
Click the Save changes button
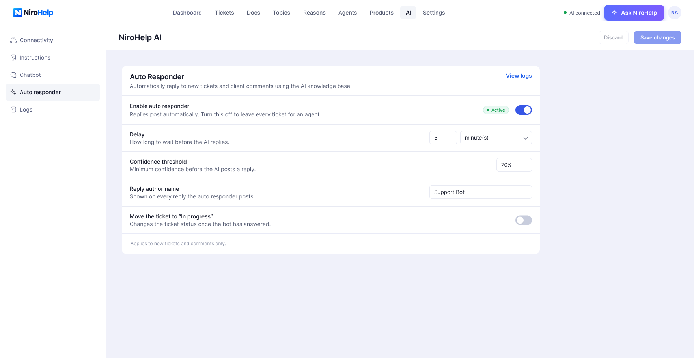(x=658, y=37)
